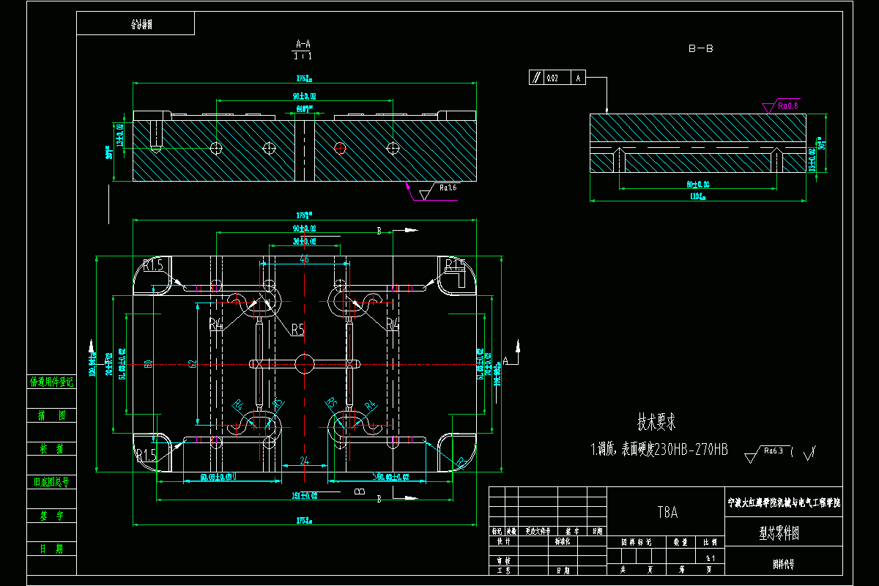The height and width of the screenshot is (586, 879).
Task: Click the 设计 cell in the title block
Action: [502, 542]
